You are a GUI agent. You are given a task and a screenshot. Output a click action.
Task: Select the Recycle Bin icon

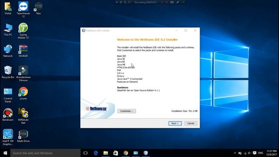tap(8, 72)
